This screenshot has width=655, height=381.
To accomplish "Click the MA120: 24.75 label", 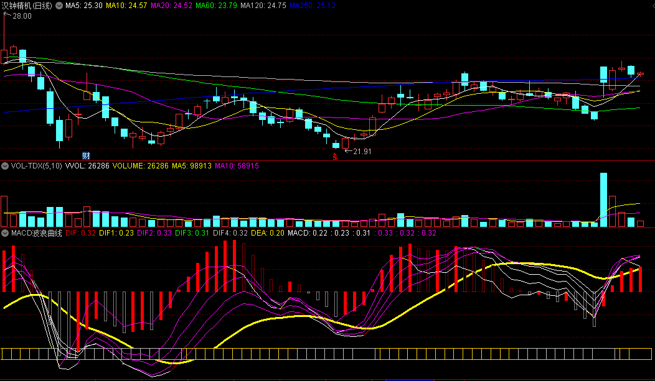I will coord(263,6).
